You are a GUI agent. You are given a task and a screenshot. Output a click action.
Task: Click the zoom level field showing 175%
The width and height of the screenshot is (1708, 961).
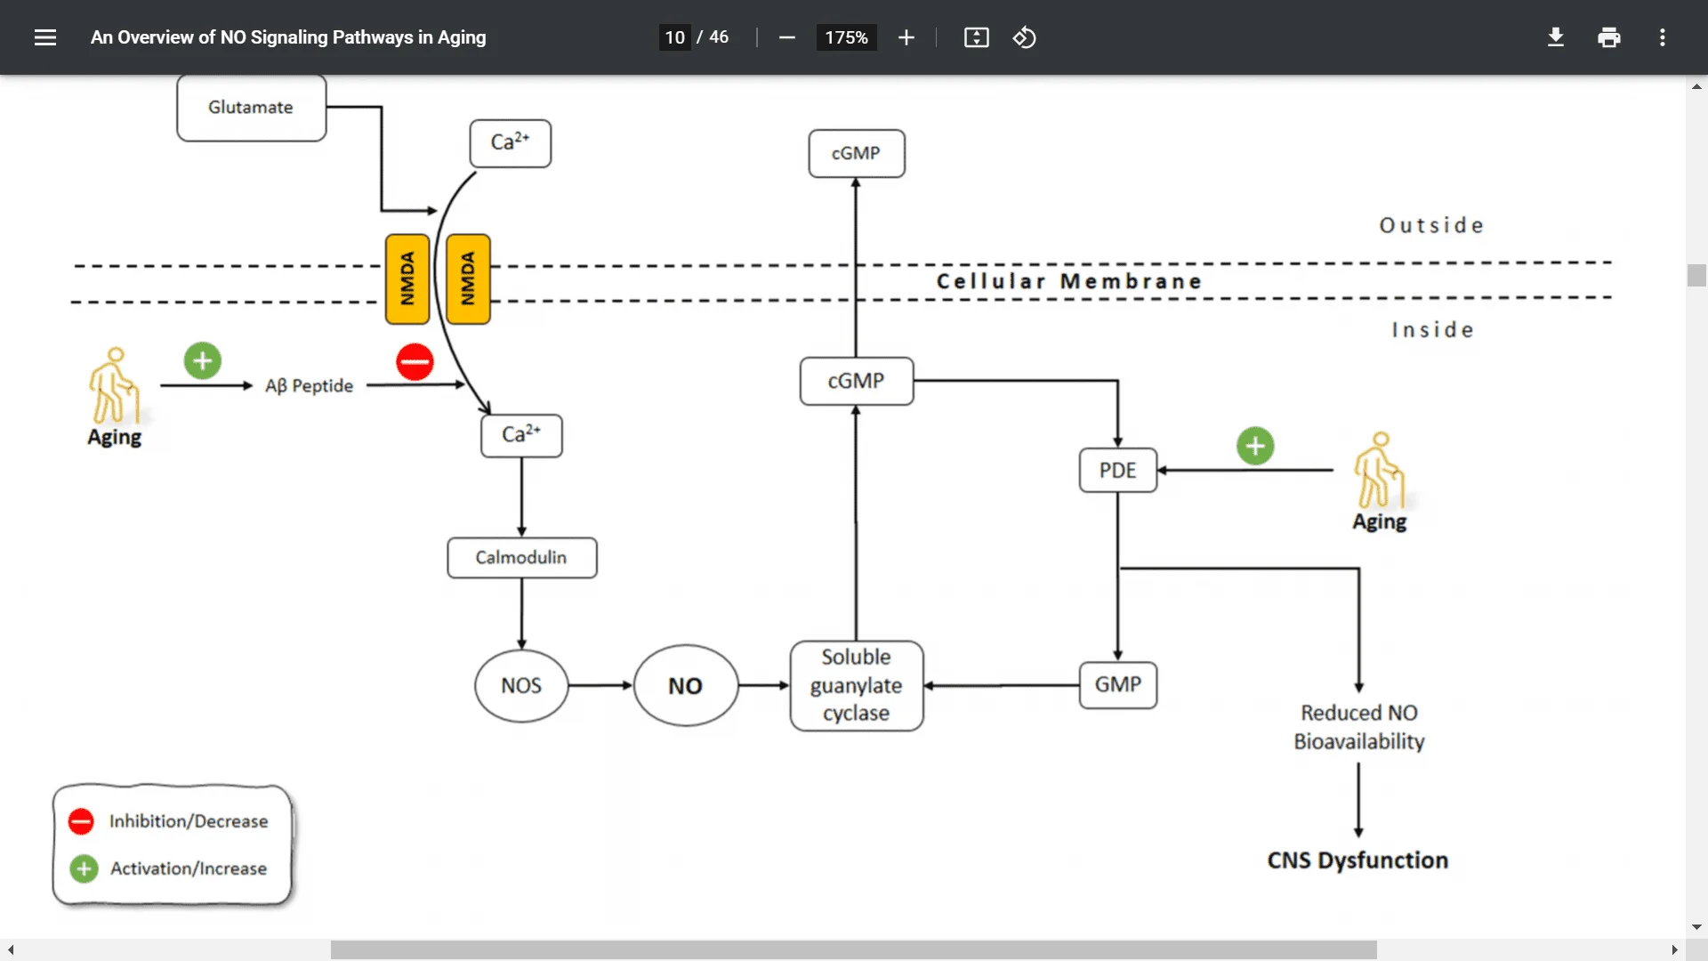pos(846,37)
